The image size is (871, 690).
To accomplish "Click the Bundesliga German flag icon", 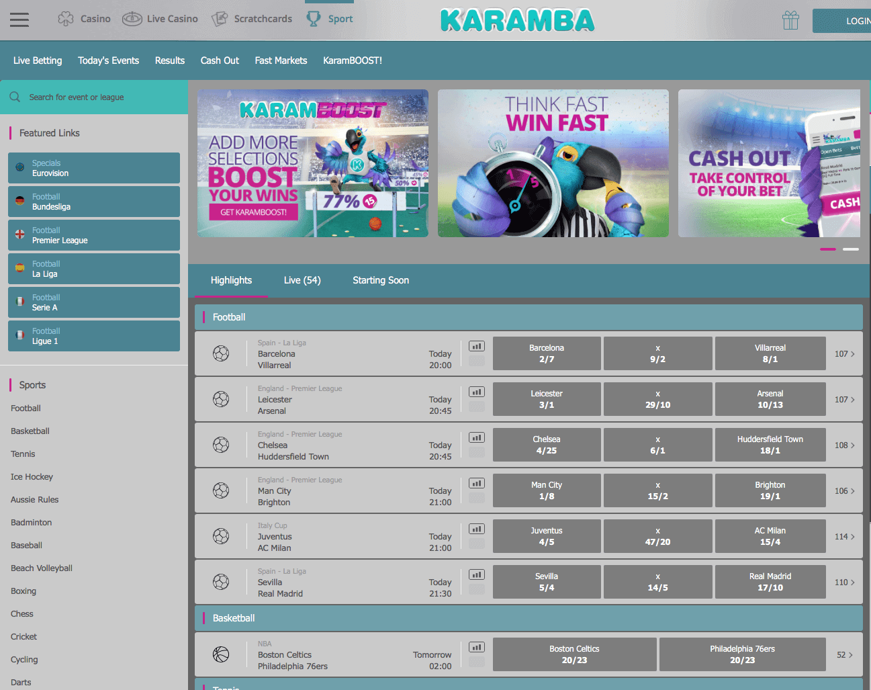I will [19, 200].
